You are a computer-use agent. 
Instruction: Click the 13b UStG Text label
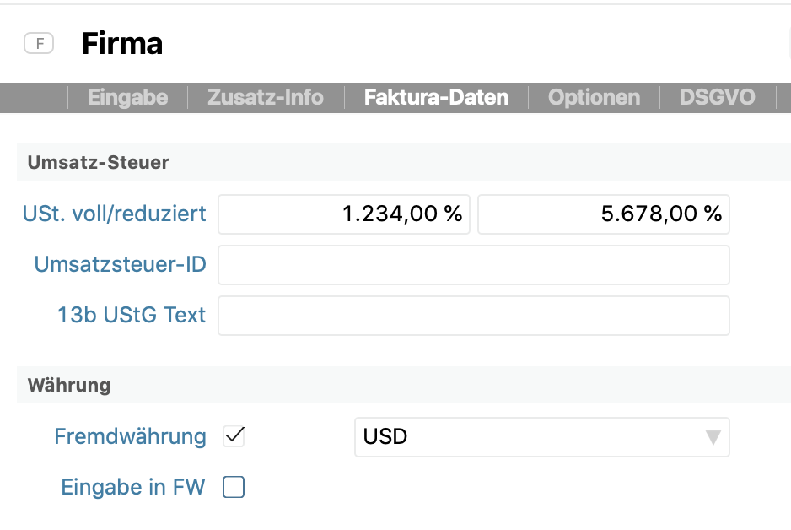[x=132, y=316]
